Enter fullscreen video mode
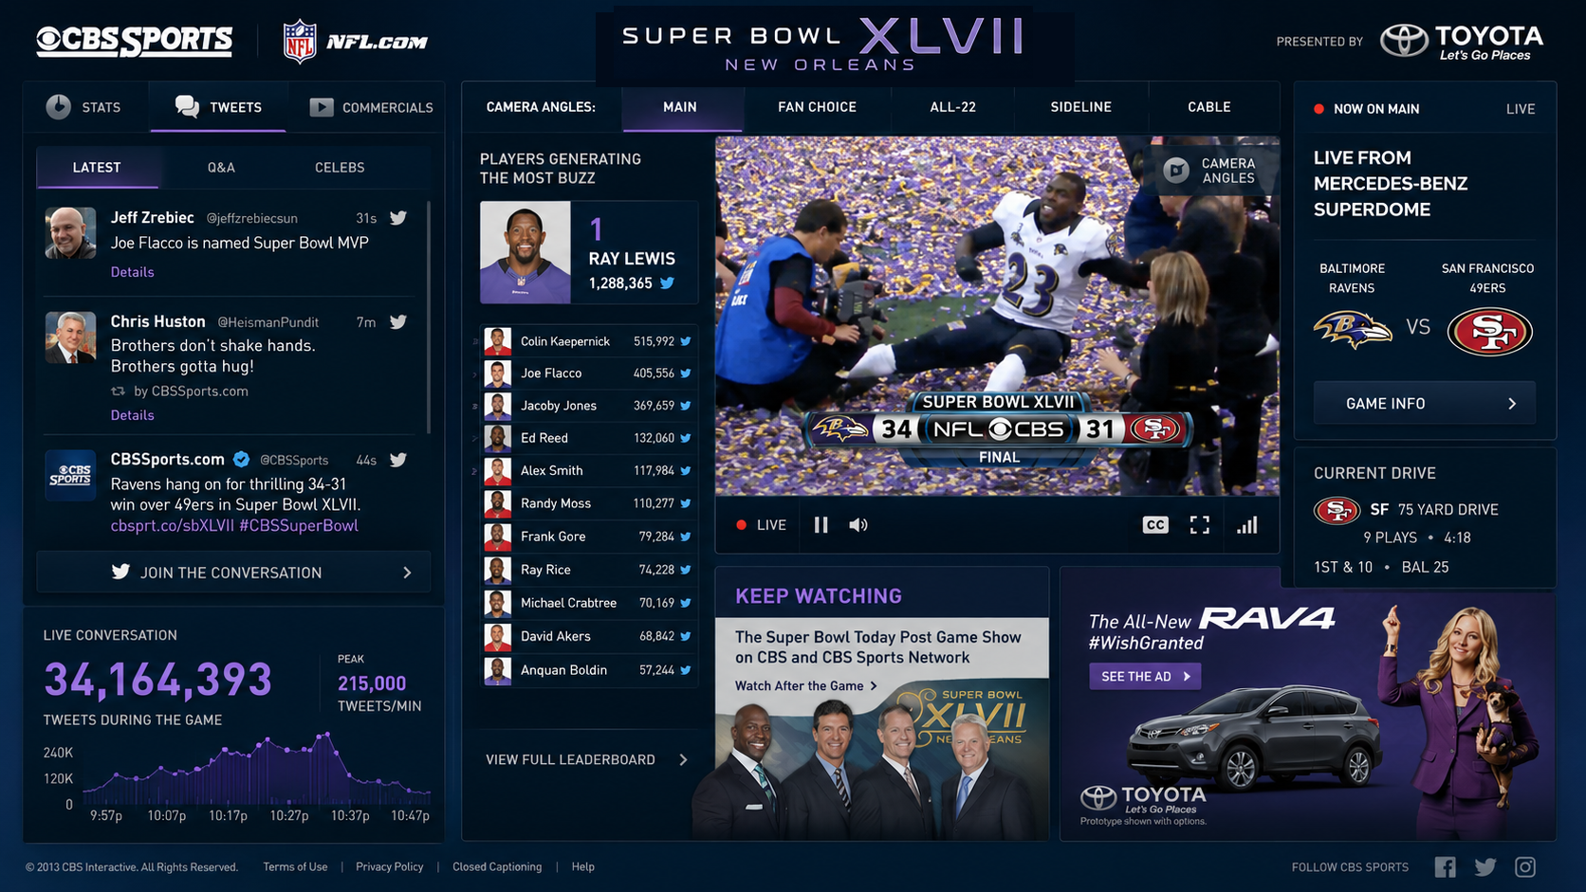This screenshot has width=1586, height=892. (x=1200, y=525)
